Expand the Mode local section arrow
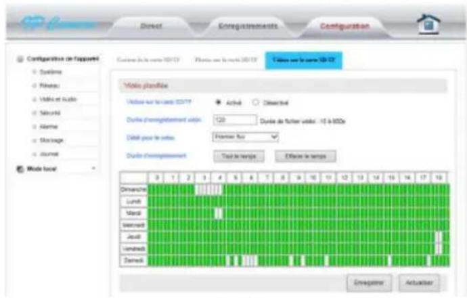Screen dimensions: 467x298 (93, 169)
